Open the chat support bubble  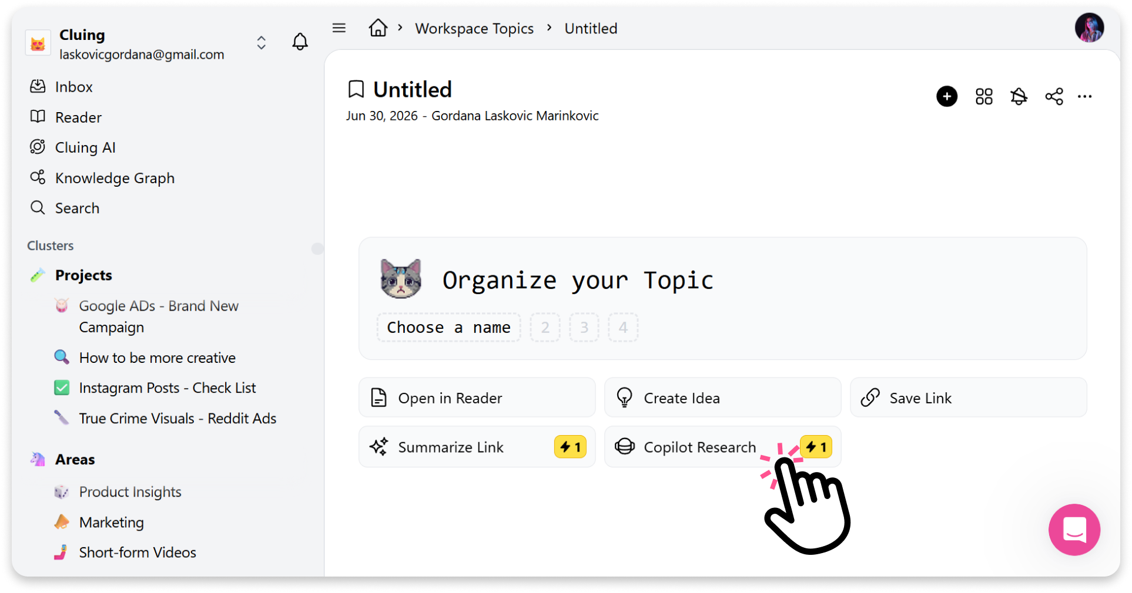coord(1074,530)
